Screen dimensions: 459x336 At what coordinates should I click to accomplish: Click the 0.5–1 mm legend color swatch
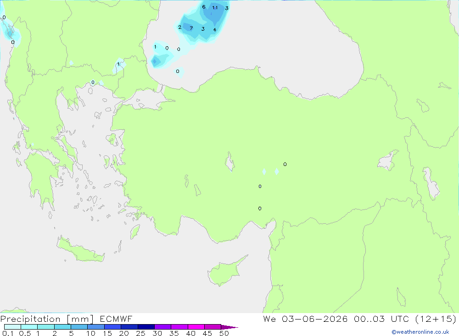point(29,327)
